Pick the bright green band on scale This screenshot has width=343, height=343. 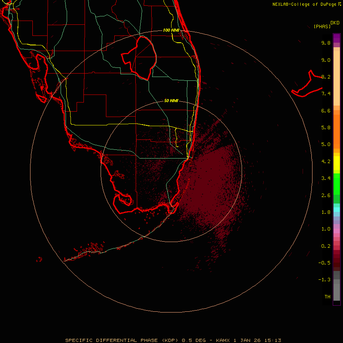pos(337,184)
